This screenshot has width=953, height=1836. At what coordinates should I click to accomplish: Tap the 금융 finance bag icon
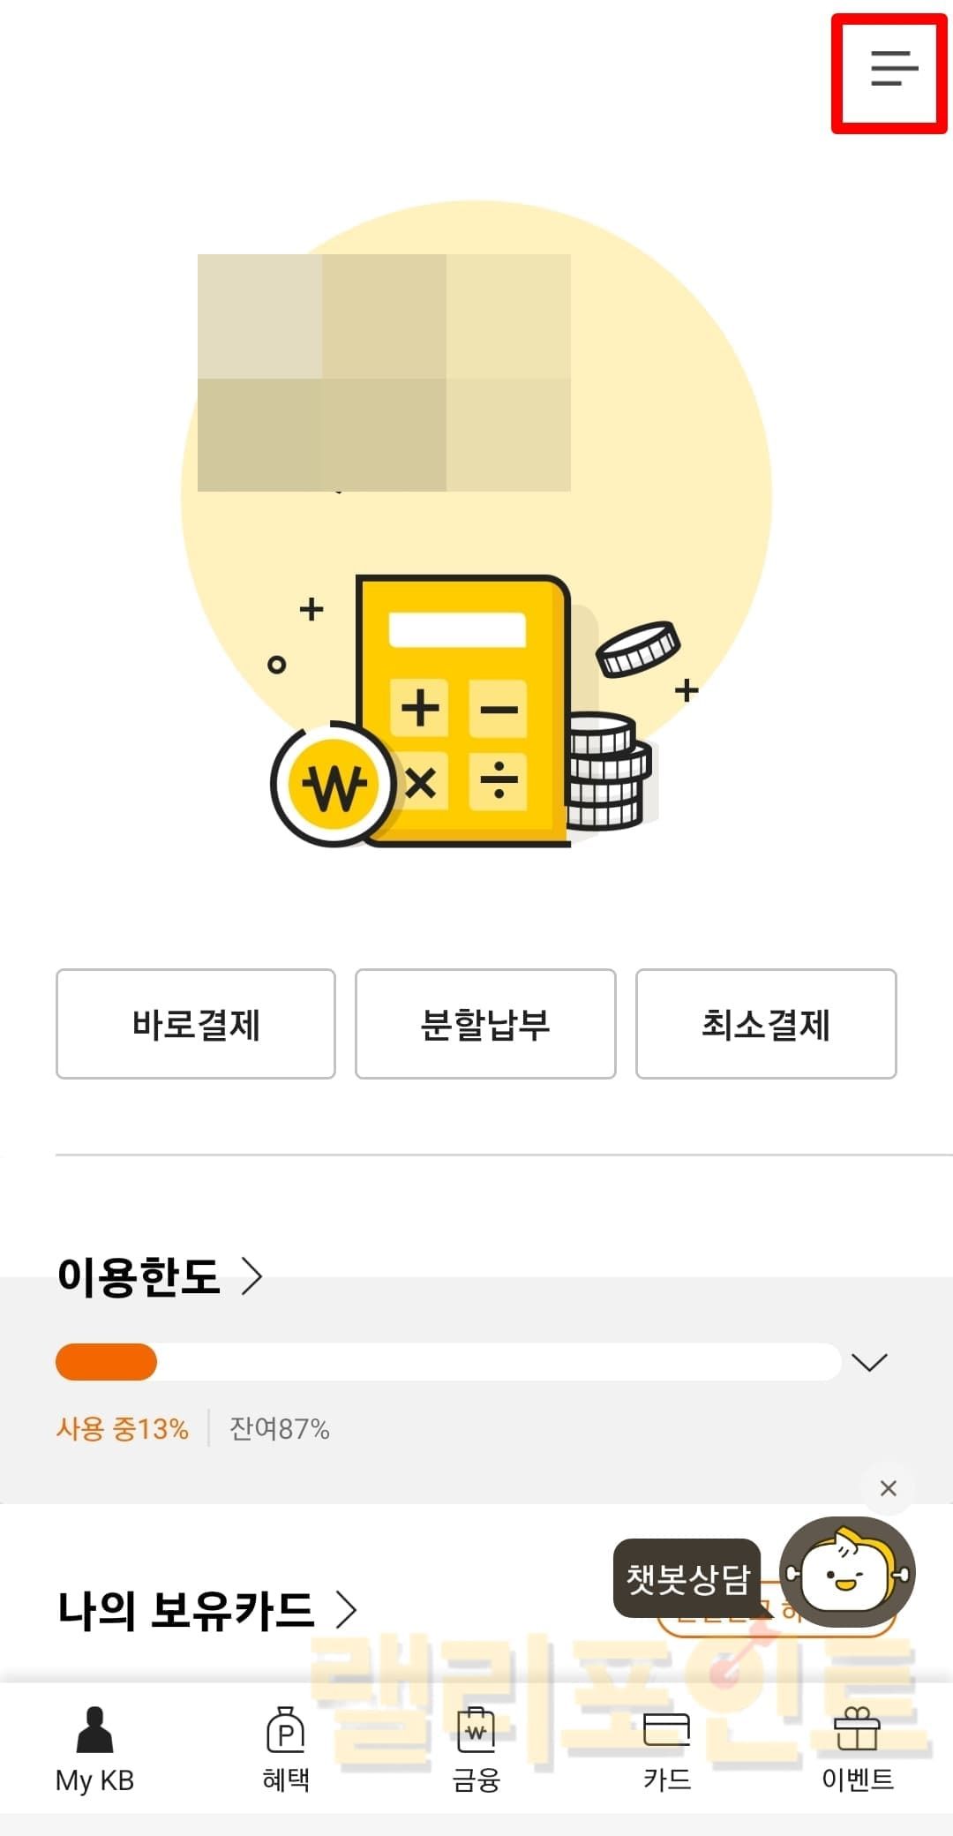476,1730
